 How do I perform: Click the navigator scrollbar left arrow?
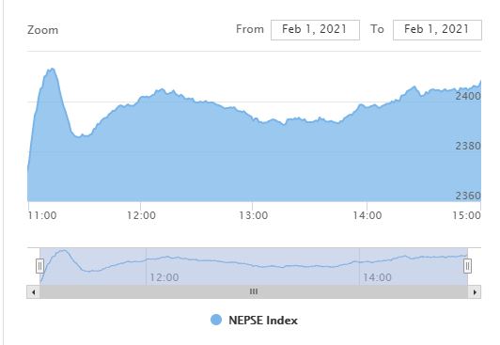click(34, 292)
